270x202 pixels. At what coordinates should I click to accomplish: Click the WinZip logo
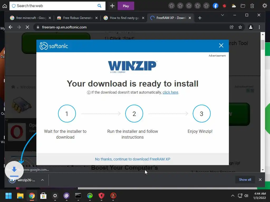[x=132, y=67]
